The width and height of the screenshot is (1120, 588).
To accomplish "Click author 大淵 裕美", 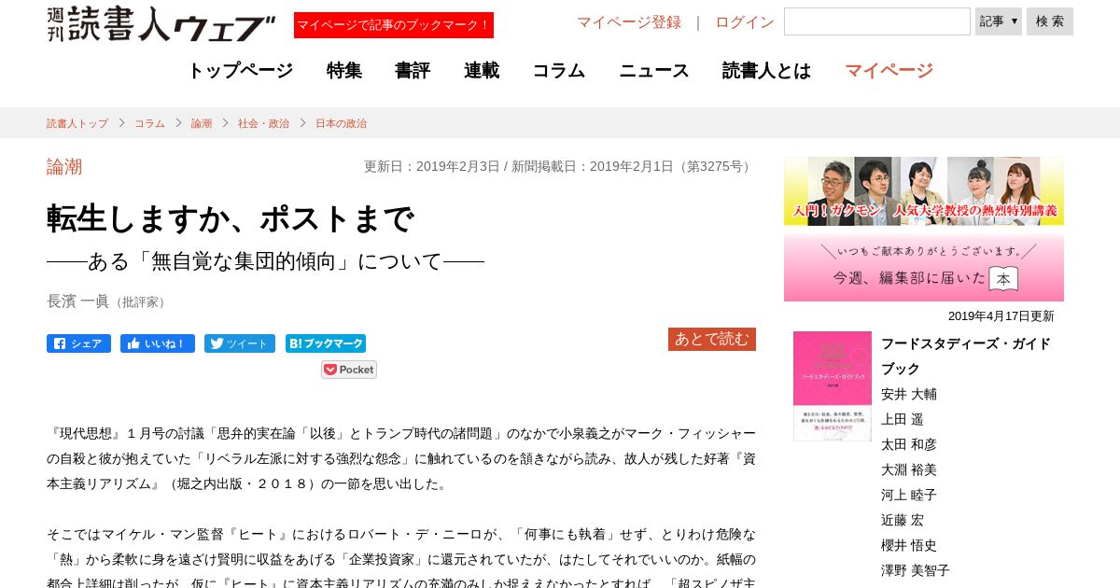I will (x=909, y=470).
